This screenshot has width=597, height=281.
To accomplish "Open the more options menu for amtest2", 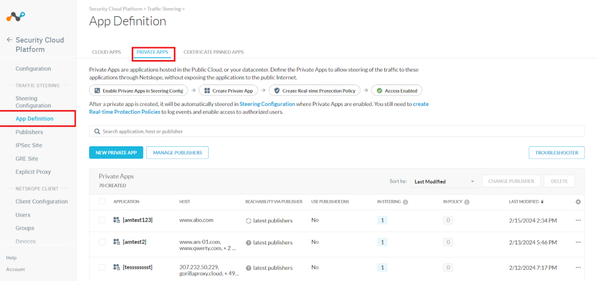I will (578, 242).
